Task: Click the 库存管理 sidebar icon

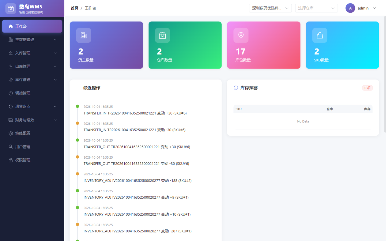Action: [x=11, y=80]
